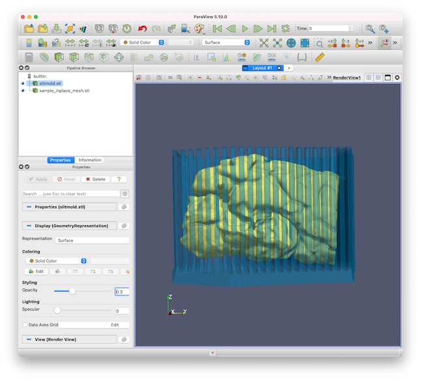This screenshot has height=381, width=421.
Task: Toggle visibility eye for slitmold.stl
Action: coord(23,83)
